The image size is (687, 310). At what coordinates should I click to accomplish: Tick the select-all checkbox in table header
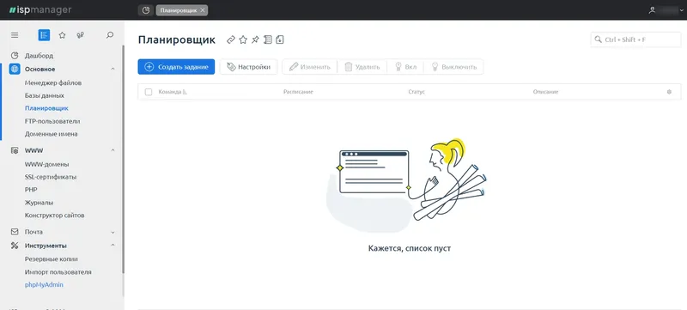[x=149, y=92]
